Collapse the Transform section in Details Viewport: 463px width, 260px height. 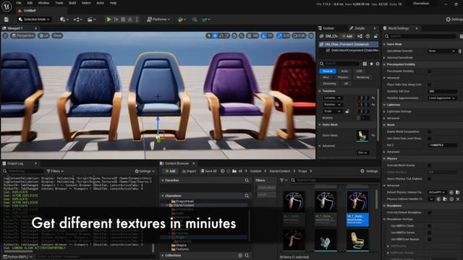point(320,91)
